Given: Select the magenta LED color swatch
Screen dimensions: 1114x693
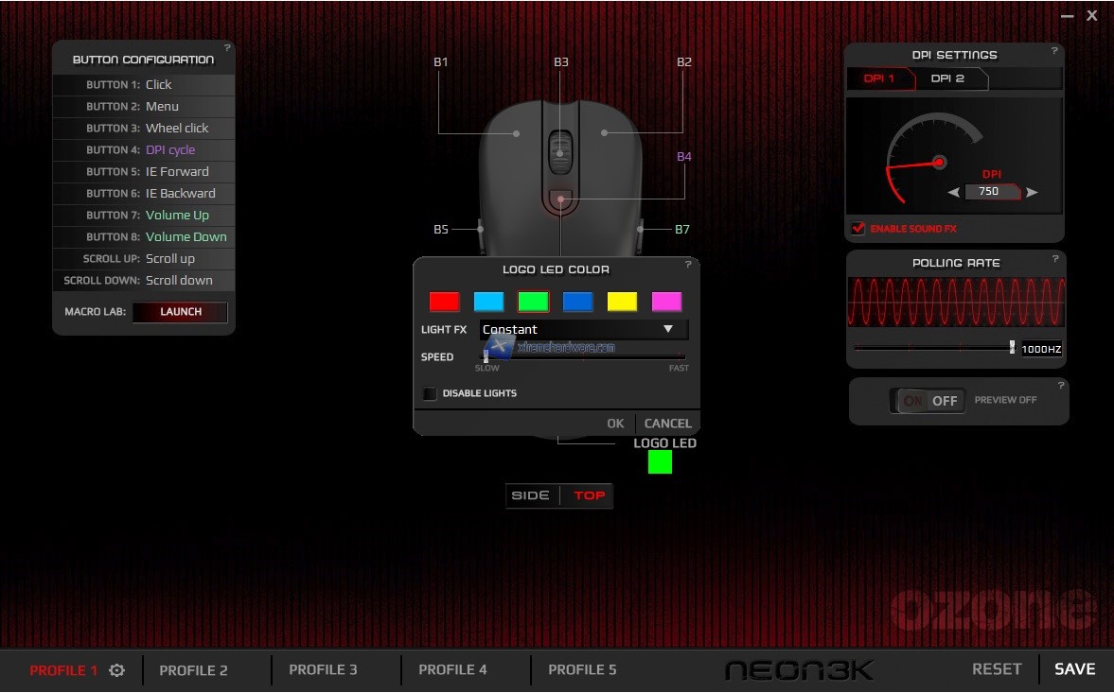Looking at the screenshot, I should pos(666,302).
